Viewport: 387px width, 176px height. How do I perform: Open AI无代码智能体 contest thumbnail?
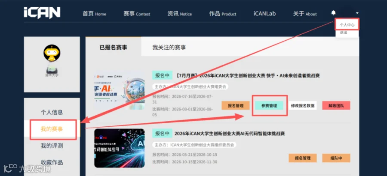[x=120, y=148]
